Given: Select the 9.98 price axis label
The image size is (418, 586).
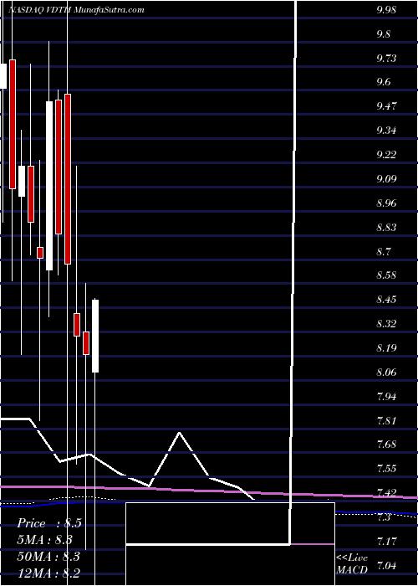Looking at the screenshot, I should (386, 10).
